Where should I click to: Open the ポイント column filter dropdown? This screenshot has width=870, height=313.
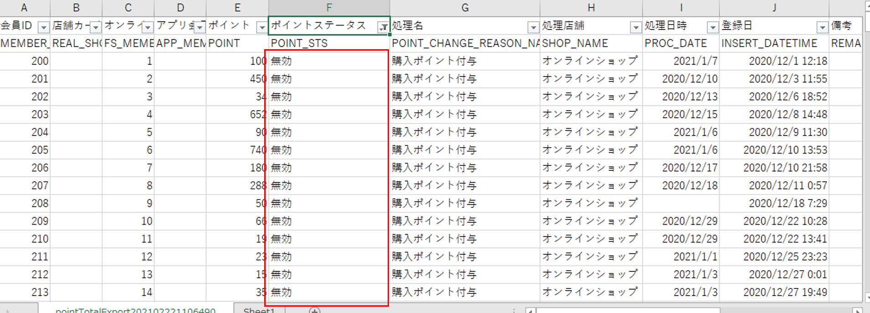[261, 27]
